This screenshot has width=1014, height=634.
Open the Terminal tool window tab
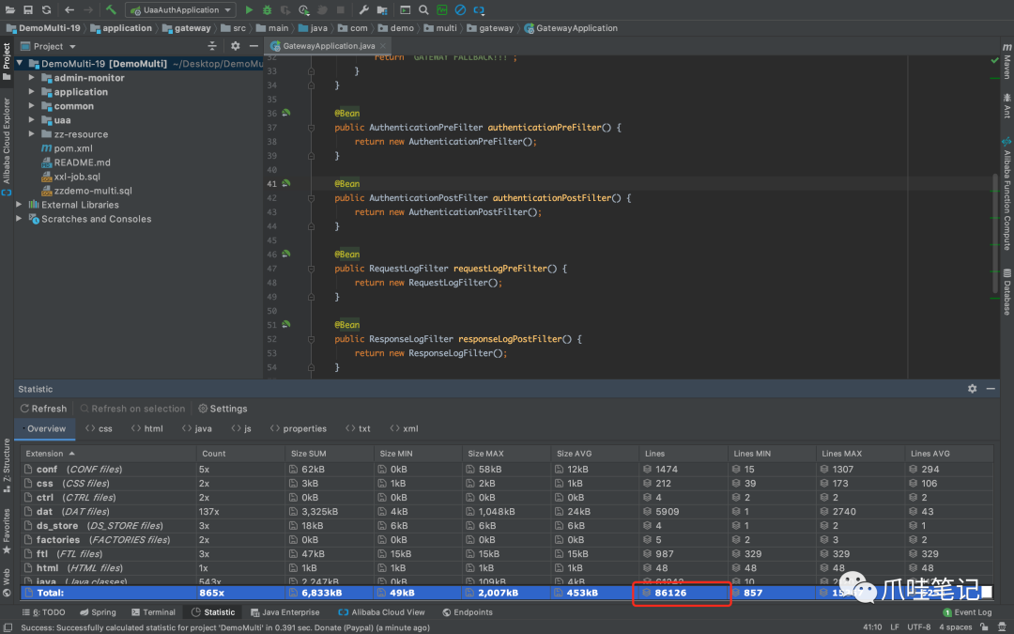tap(153, 612)
